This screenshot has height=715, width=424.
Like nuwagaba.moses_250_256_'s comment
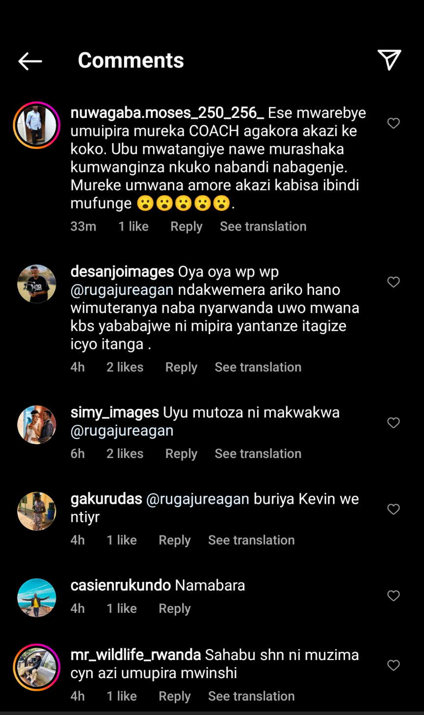pyautogui.click(x=394, y=123)
